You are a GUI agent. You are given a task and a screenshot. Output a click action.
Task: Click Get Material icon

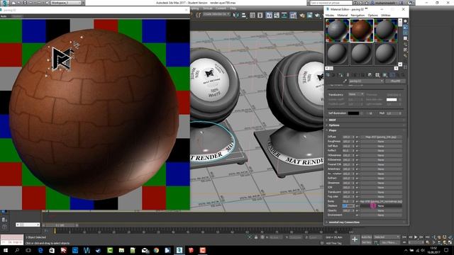pos(328,75)
